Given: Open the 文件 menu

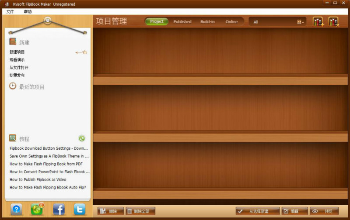Looking at the screenshot, I should coord(10,11).
